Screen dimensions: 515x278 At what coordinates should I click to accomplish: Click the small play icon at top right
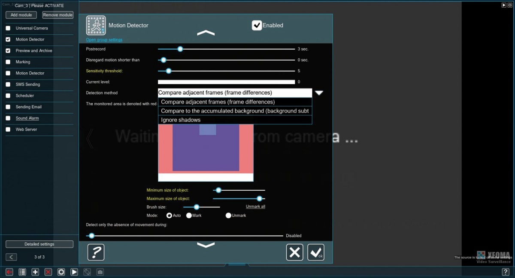coord(504,5)
